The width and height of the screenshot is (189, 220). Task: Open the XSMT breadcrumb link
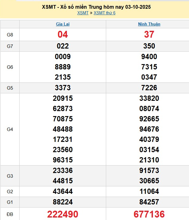pos(83,13)
